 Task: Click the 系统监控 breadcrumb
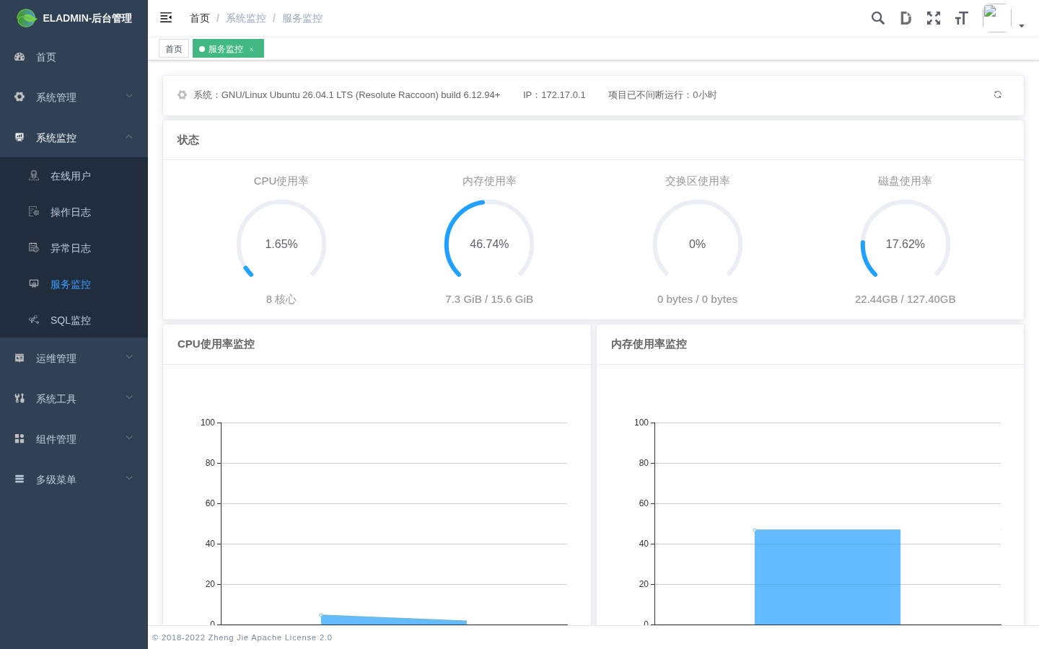(246, 18)
